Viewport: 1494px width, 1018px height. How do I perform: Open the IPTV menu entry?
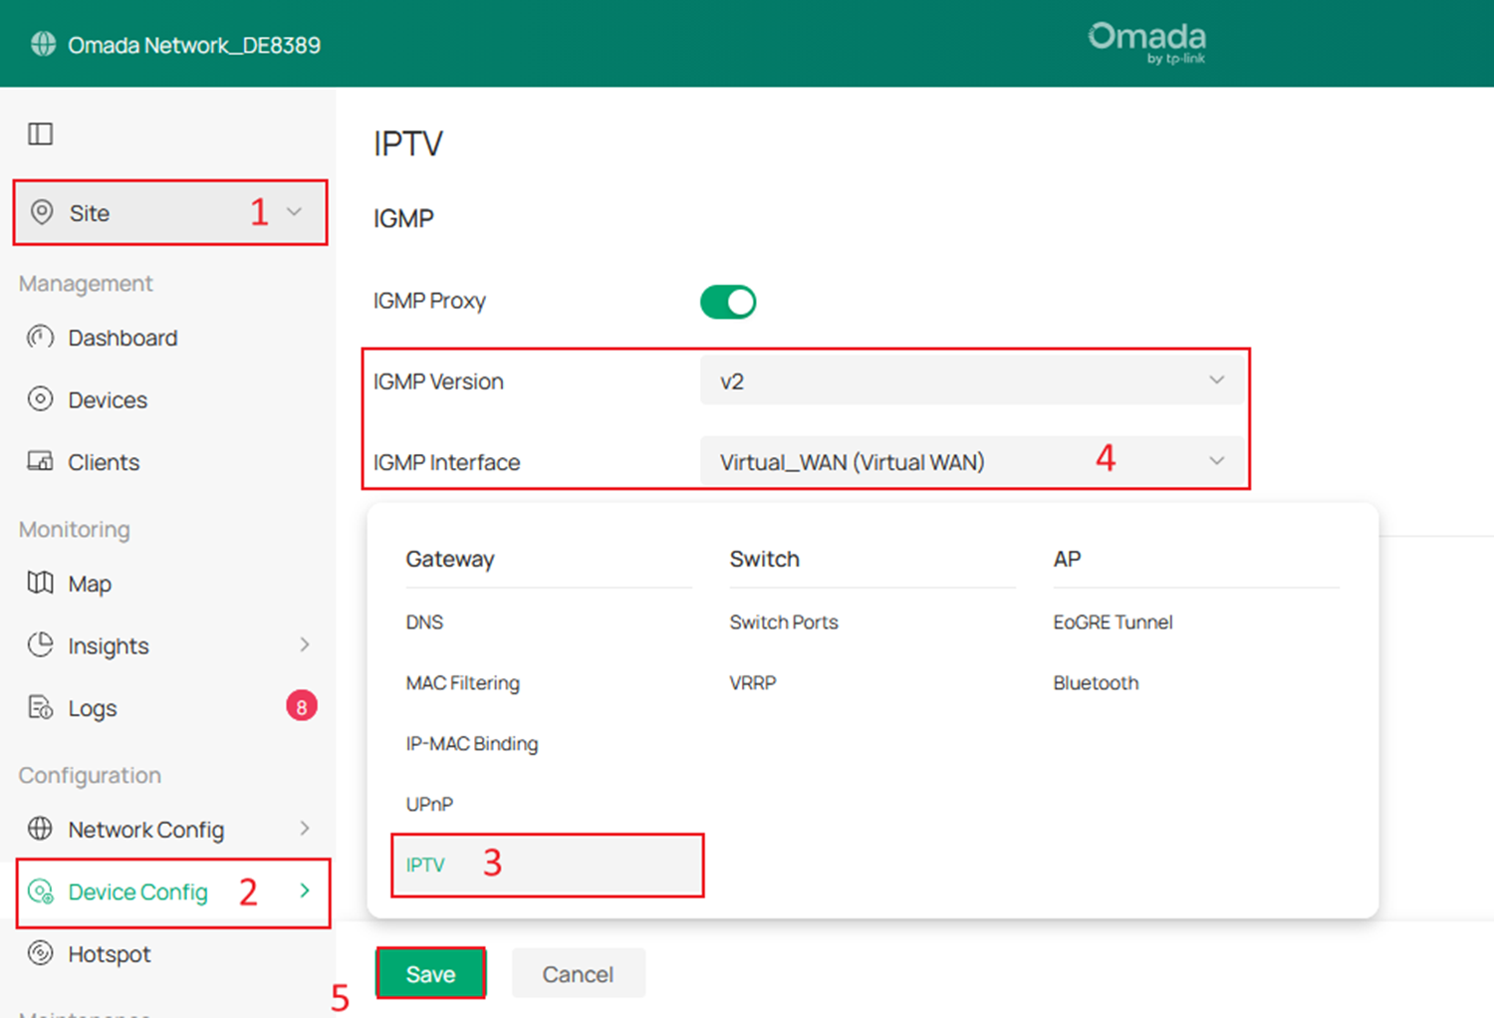tap(425, 865)
